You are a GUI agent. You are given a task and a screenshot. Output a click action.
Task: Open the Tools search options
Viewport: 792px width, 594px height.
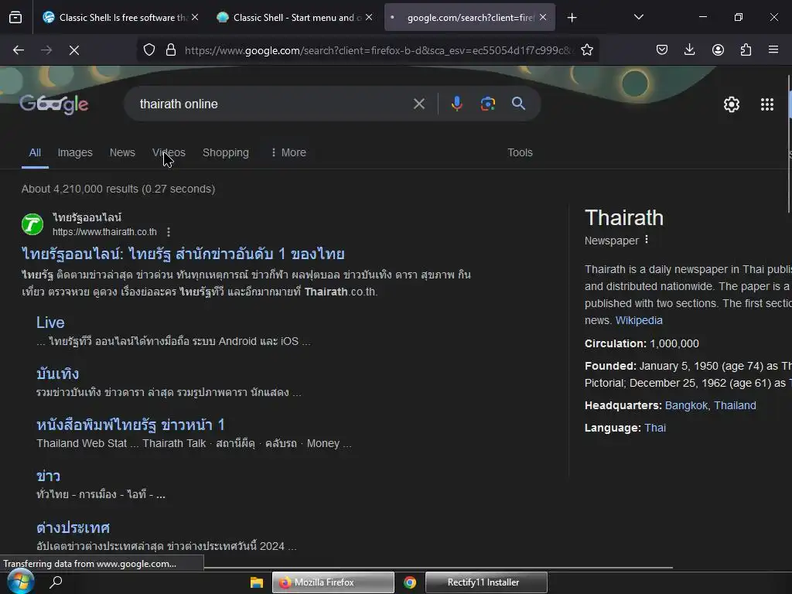(x=520, y=152)
